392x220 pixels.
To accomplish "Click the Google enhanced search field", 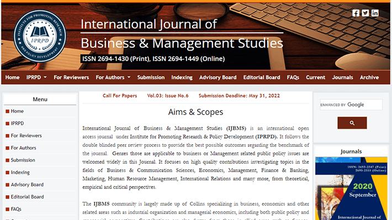I will 351,105.
